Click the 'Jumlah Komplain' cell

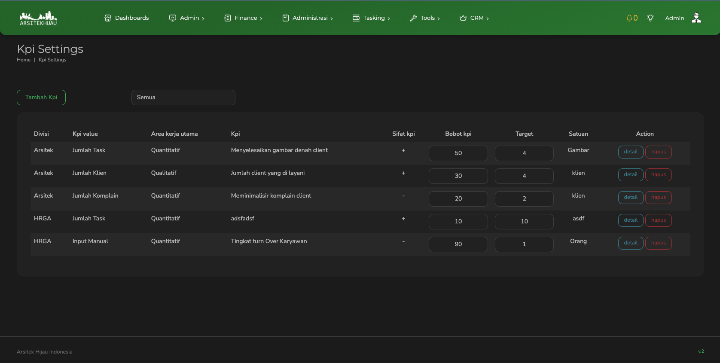[x=95, y=196]
